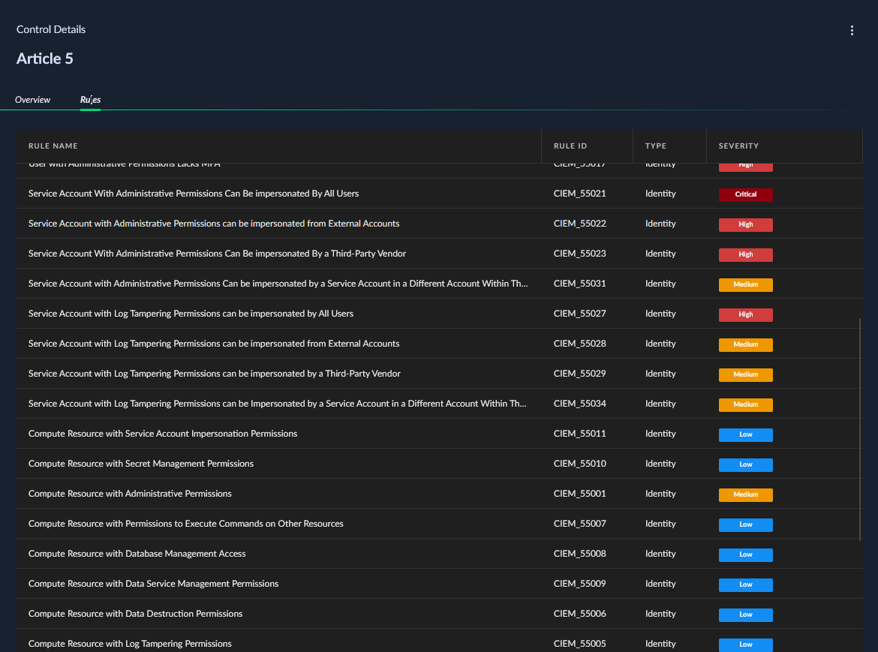This screenshot has width=878, height=652.
Task: Click rule ID CIEM_55007
Action: (579, 524)
